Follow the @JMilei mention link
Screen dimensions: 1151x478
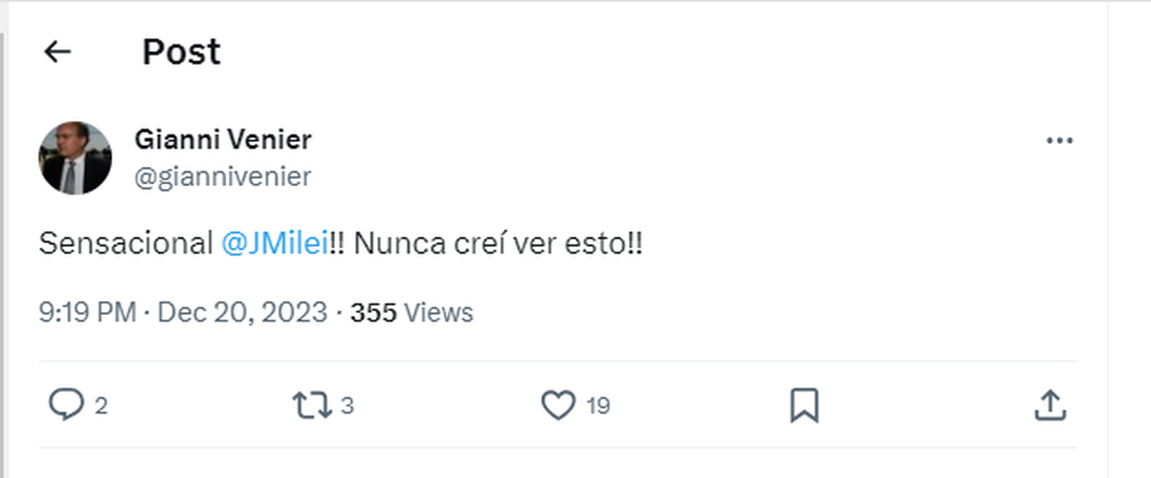point(275,244)
